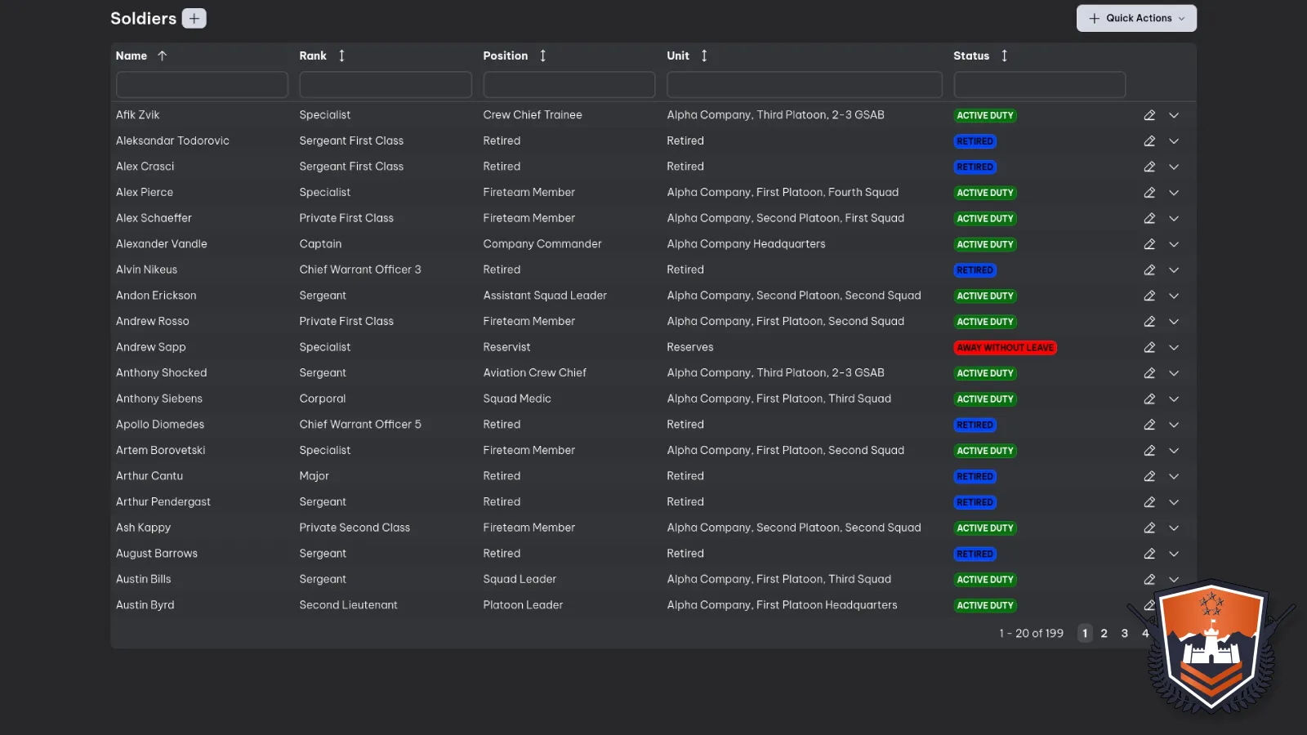Expand row details for Anthony Siebens

pyautogui.click(x=1174, y=399)
